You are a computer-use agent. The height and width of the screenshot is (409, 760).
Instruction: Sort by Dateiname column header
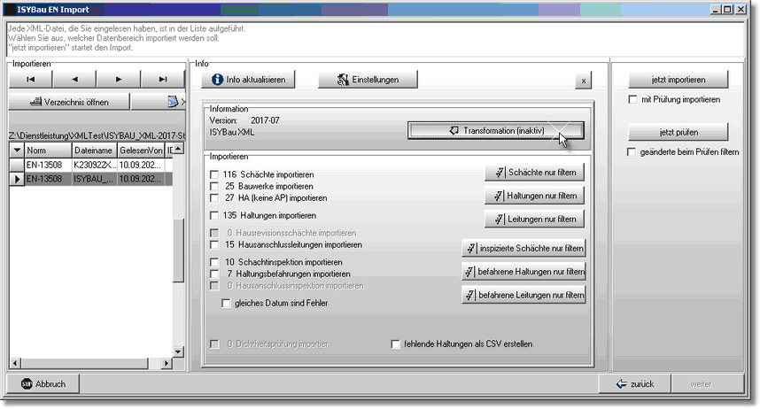95,150
